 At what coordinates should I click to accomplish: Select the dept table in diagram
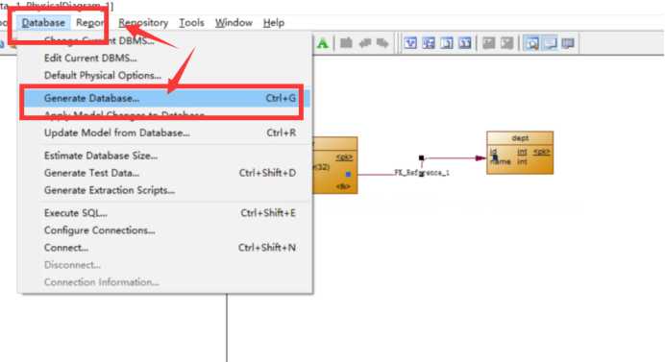point(520,153)
